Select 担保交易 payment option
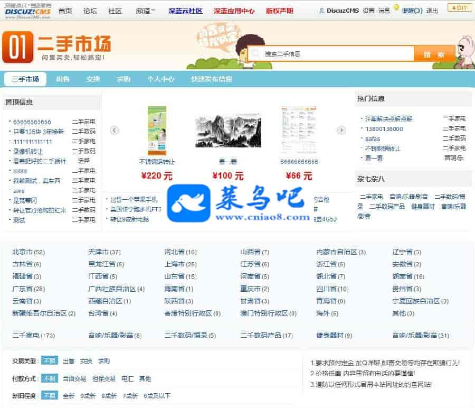475x408 pixels. pos(103,378)
